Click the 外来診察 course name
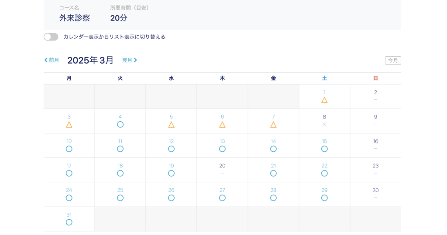The height and width of the screenshot is (235, 447). pos(75,18)
